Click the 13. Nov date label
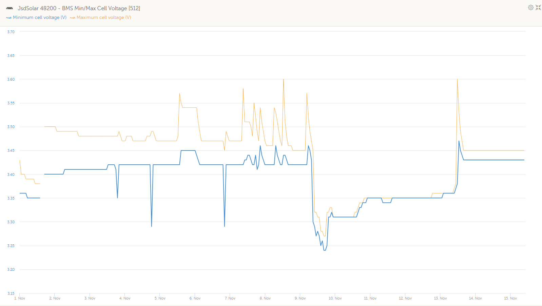Viewport: 542px width, 306px height. point(440,298)
